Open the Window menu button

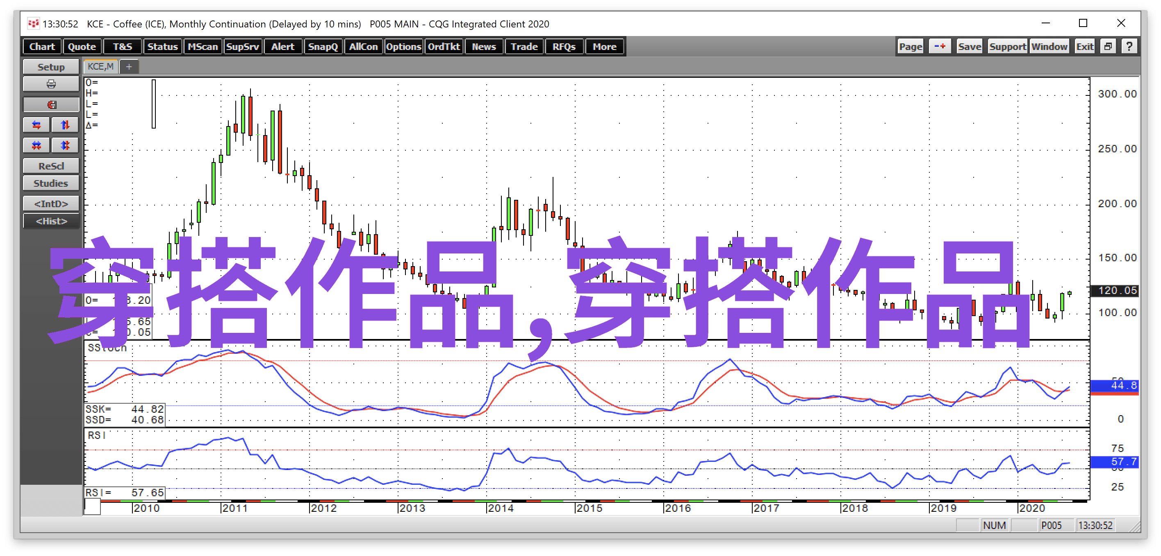point(1049,46)
